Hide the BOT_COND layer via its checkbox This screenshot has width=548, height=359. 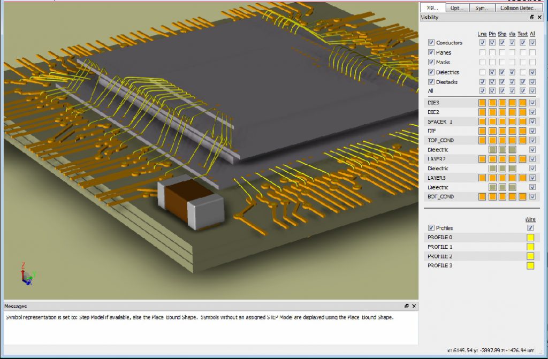pos(532,197)
